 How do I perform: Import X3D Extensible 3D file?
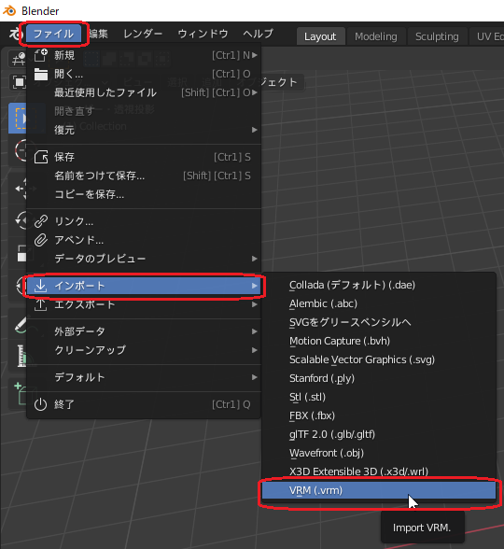[x=379, y=472]
